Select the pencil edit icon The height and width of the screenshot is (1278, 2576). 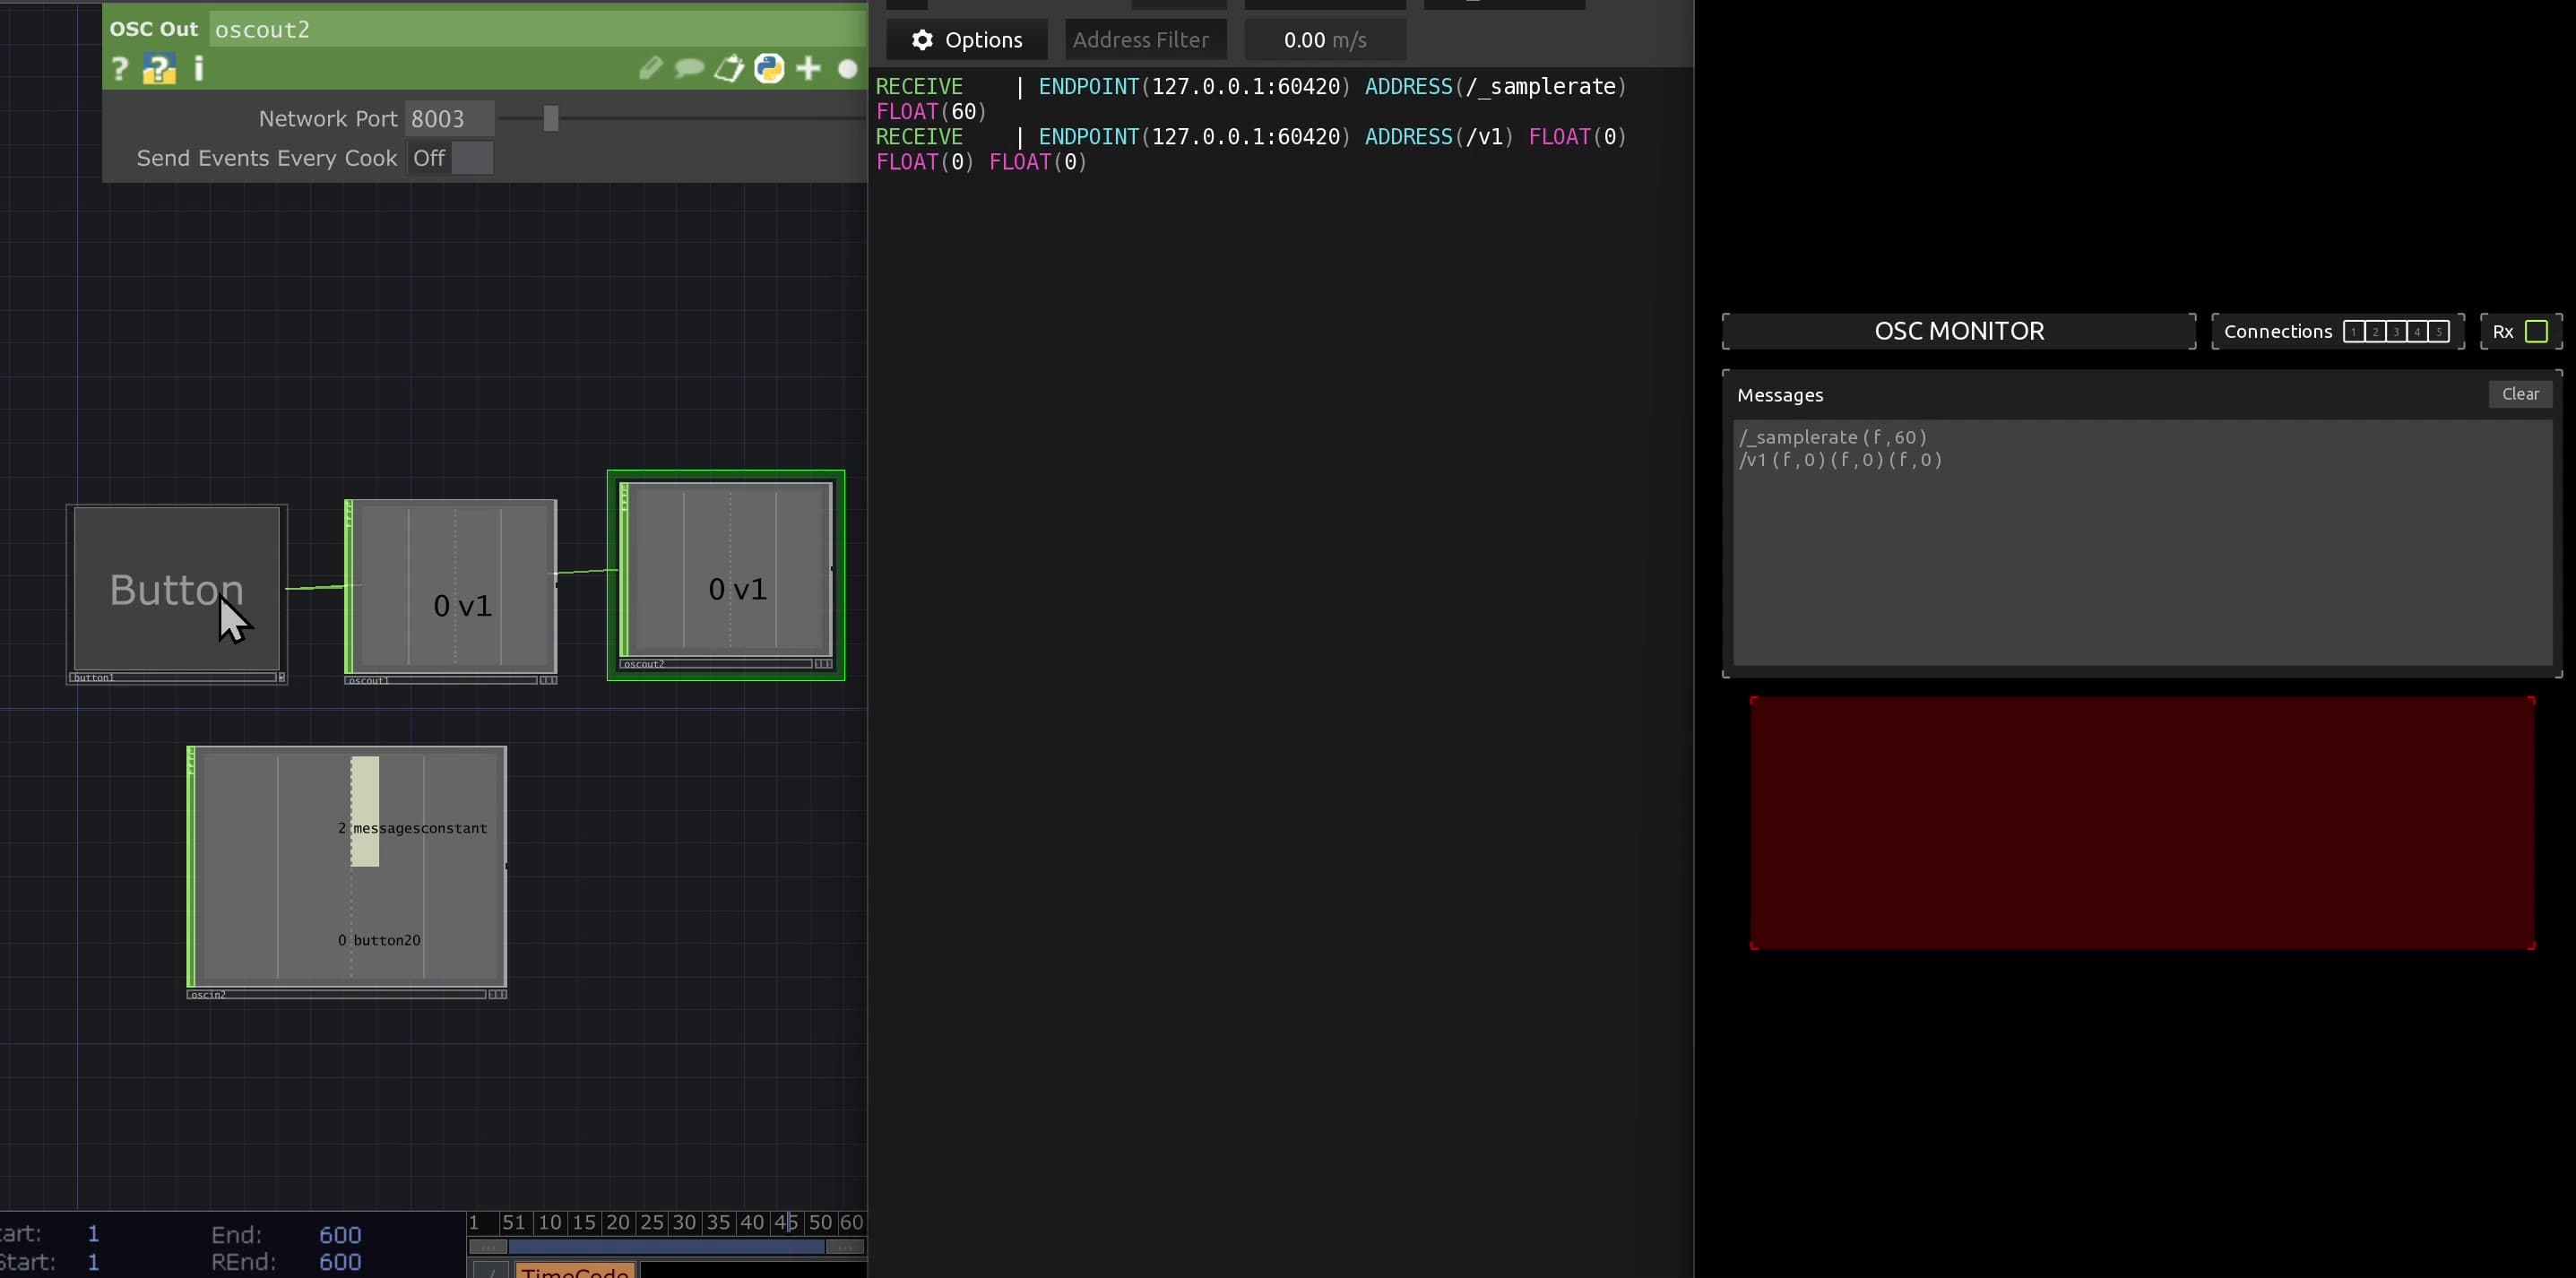click(651, 68)
